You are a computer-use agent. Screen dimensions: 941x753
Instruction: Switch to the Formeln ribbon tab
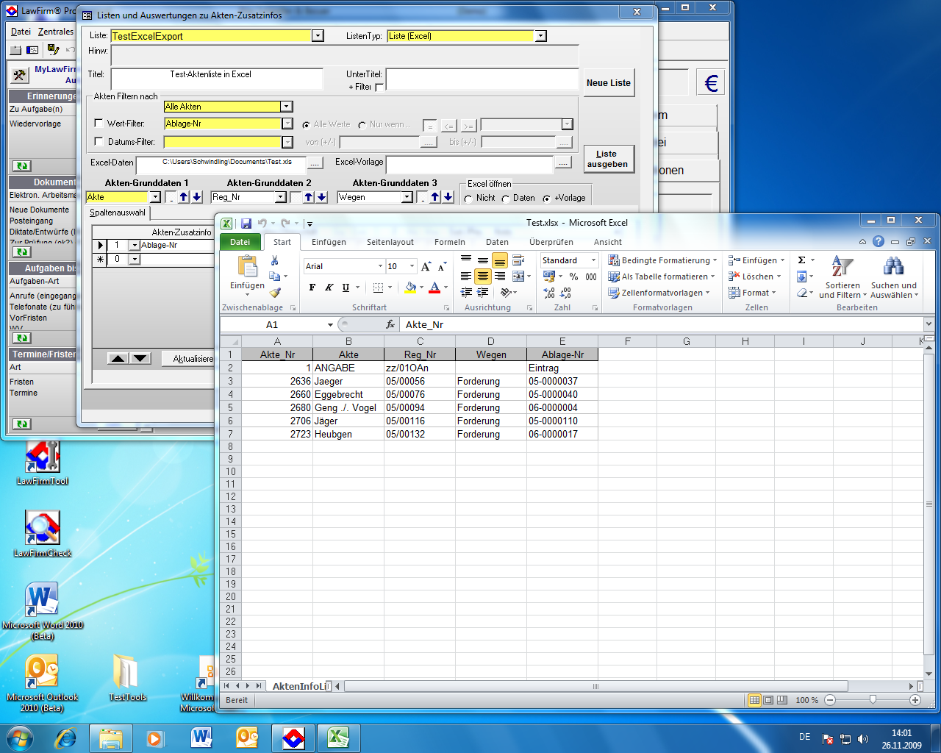pos(449,242)
